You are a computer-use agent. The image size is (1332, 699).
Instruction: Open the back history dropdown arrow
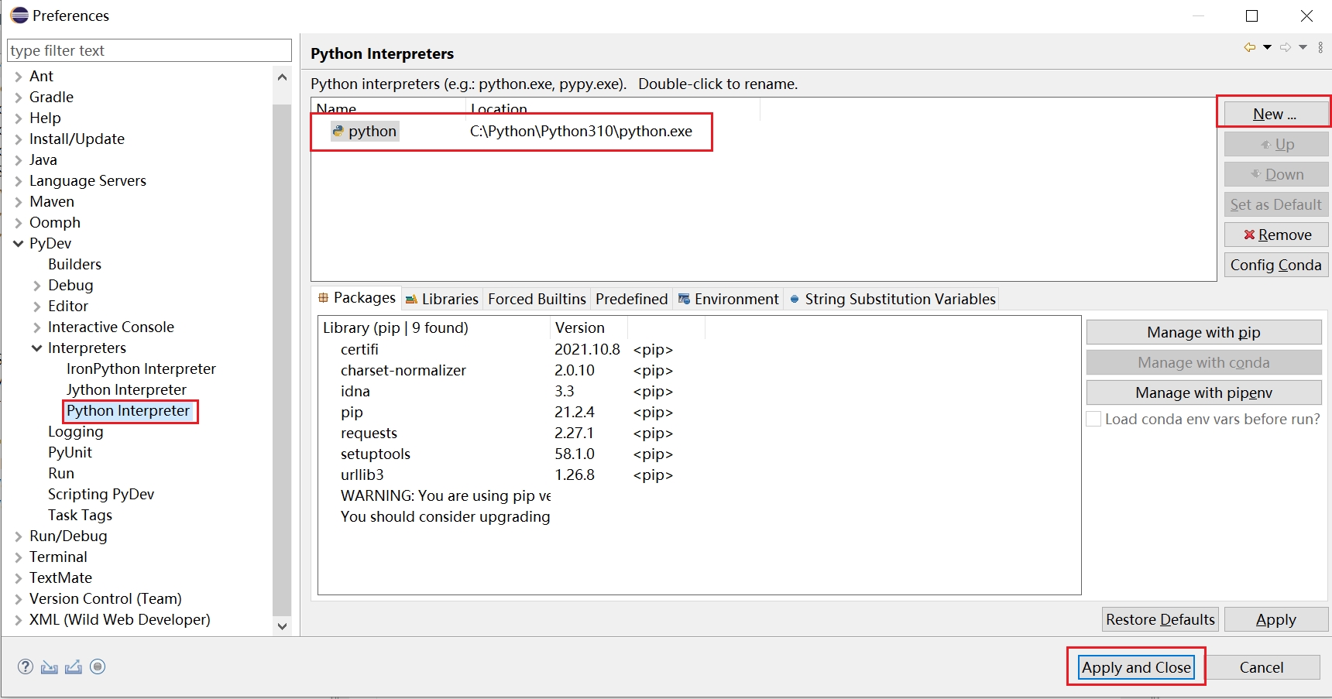coord(1268,47)
